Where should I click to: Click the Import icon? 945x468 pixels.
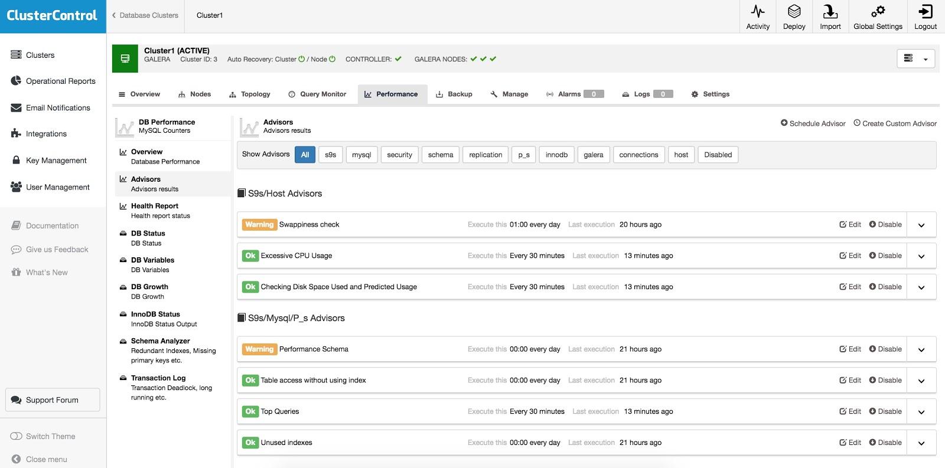tap(830, 17)
